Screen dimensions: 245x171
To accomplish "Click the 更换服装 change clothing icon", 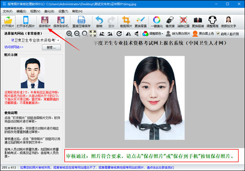I will coord(198,21).
